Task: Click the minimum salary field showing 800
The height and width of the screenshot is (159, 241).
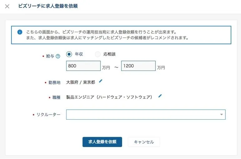Action: click(83, 66)
